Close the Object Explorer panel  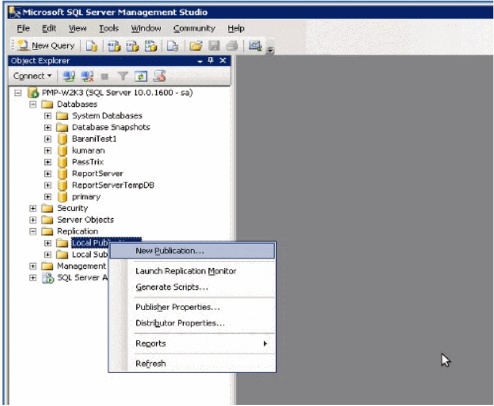(x=223, y=60)
